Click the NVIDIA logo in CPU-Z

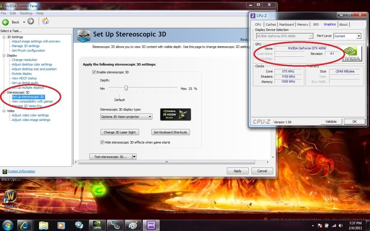[352, 54]
